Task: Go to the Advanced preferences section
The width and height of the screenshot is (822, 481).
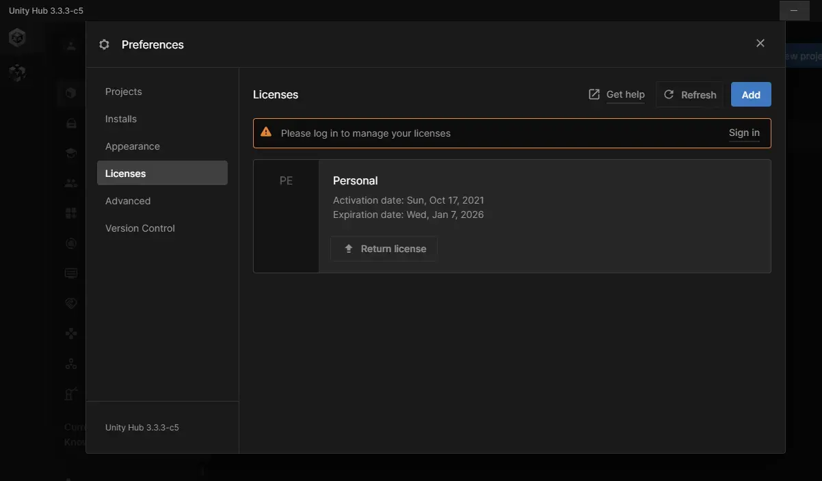Action: pyautogui.click(x=162, y=201)
